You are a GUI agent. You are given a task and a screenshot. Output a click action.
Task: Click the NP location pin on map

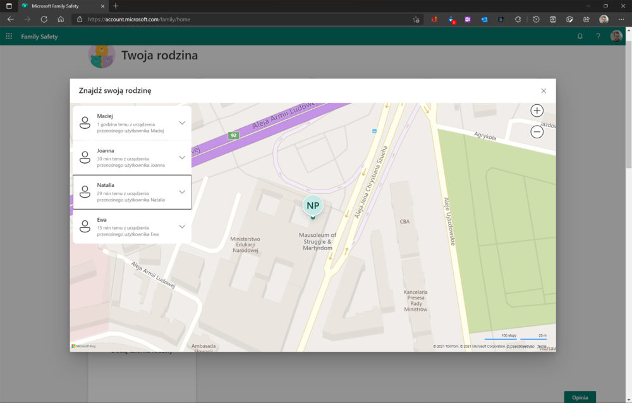point(313,206)
